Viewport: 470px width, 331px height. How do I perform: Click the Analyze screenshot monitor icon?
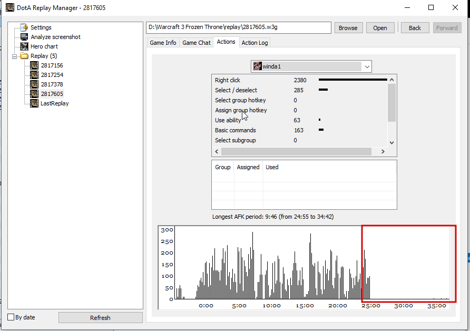point(24,37)
